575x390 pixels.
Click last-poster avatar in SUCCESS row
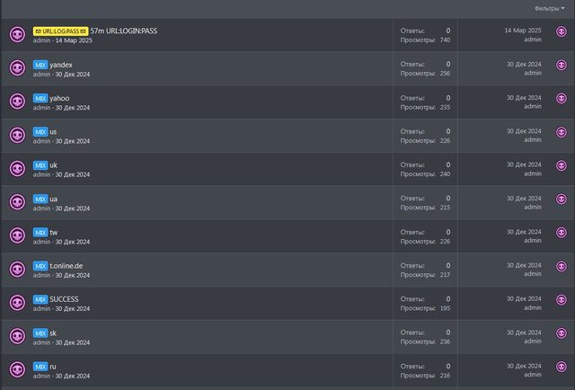(562, 304)
